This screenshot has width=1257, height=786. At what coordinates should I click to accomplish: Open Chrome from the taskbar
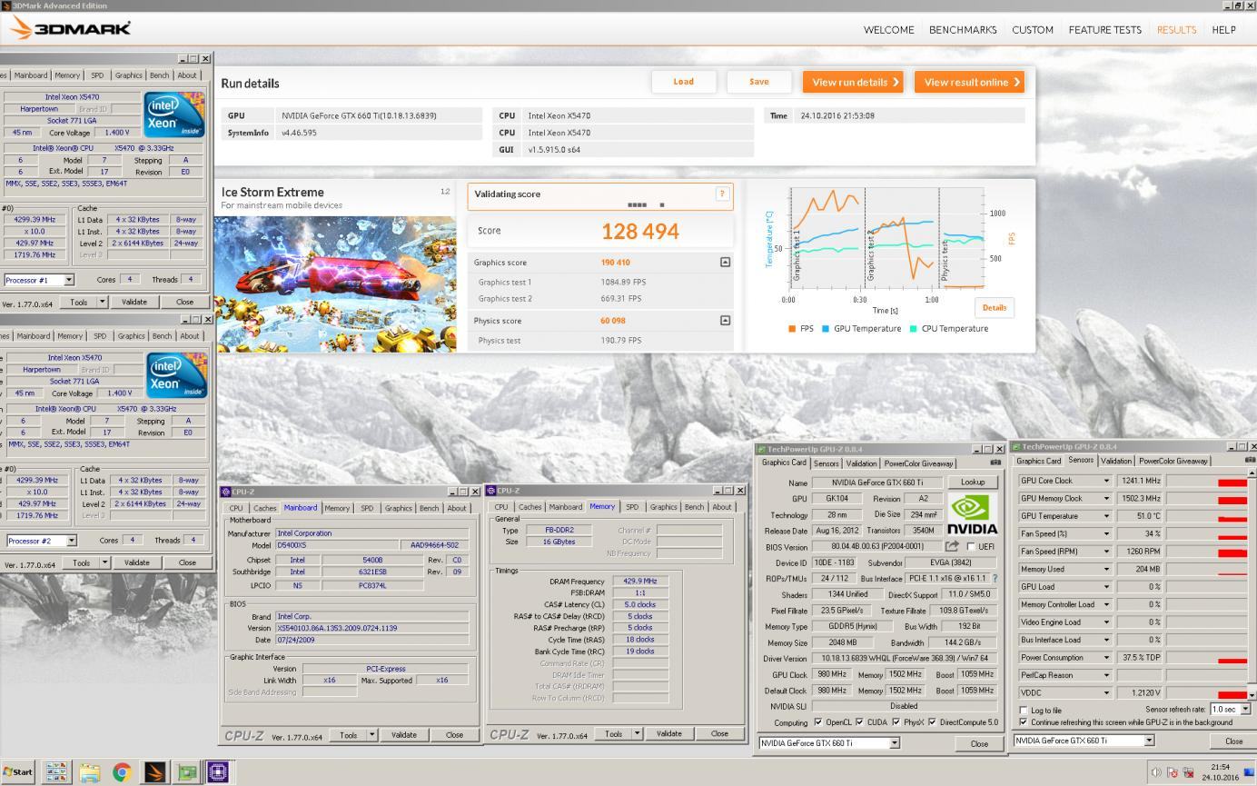122,772
